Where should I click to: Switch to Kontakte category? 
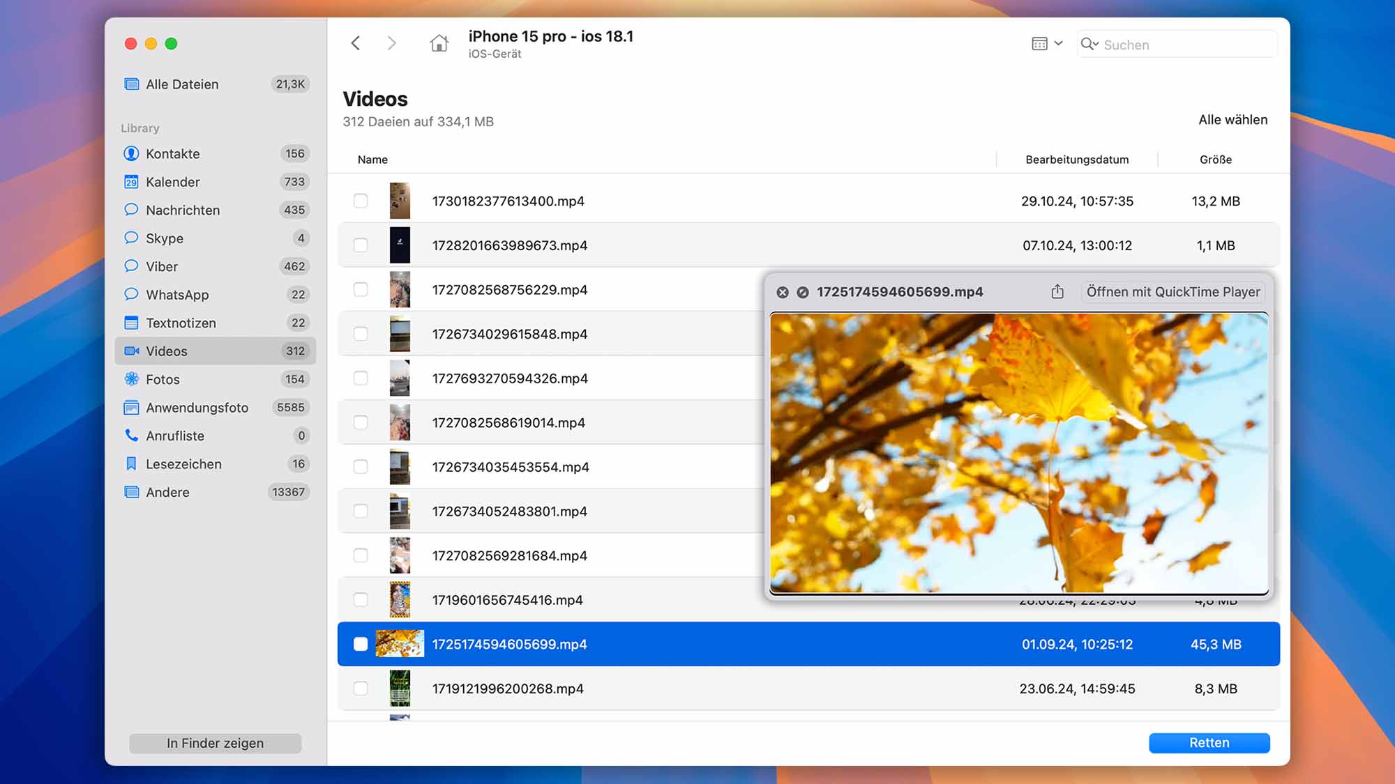172,154
